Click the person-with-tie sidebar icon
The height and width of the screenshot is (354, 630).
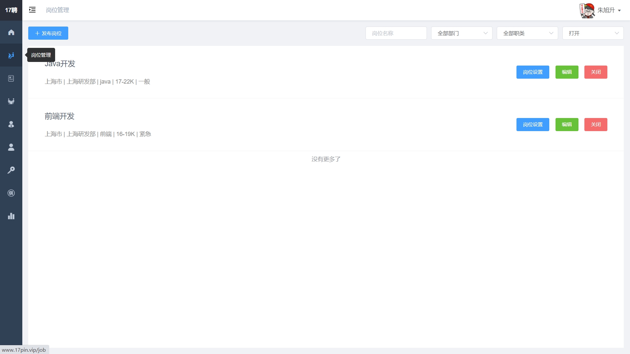11,124
